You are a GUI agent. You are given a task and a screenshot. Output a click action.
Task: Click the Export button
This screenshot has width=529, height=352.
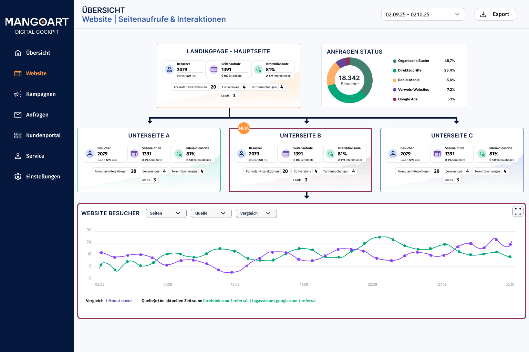[x=496, y=14]
